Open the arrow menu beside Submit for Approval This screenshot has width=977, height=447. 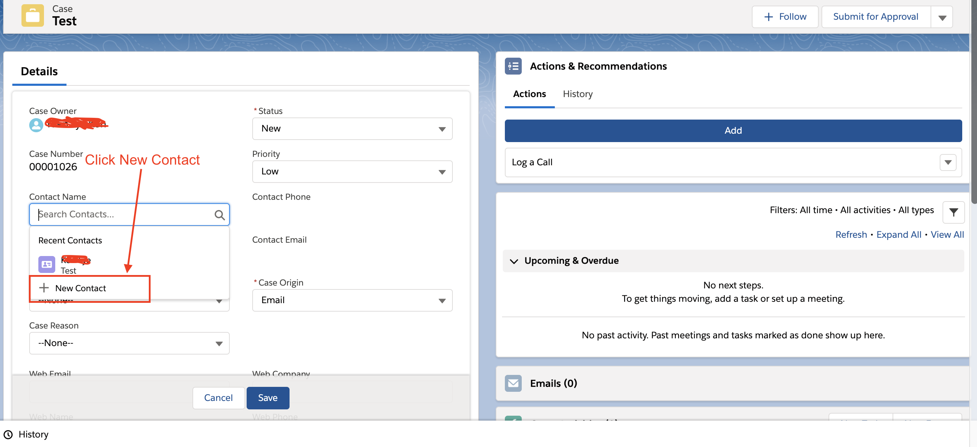click(942, 18)
